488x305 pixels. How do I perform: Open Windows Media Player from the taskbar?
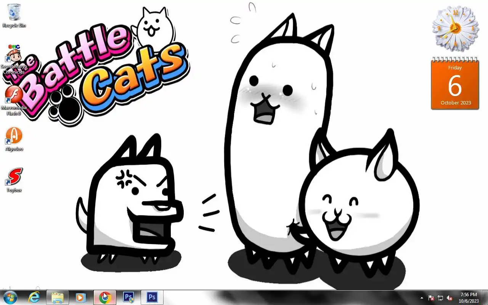[81, 297]
